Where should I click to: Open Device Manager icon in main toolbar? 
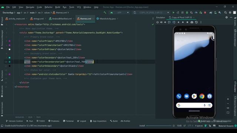[215, 13]
